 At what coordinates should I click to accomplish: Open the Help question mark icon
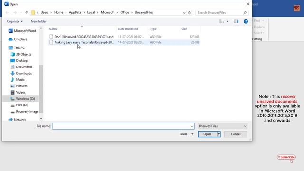246,21
